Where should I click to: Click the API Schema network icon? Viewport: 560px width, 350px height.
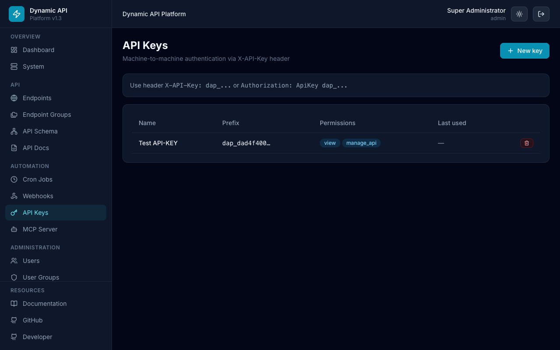pos(14,131)
